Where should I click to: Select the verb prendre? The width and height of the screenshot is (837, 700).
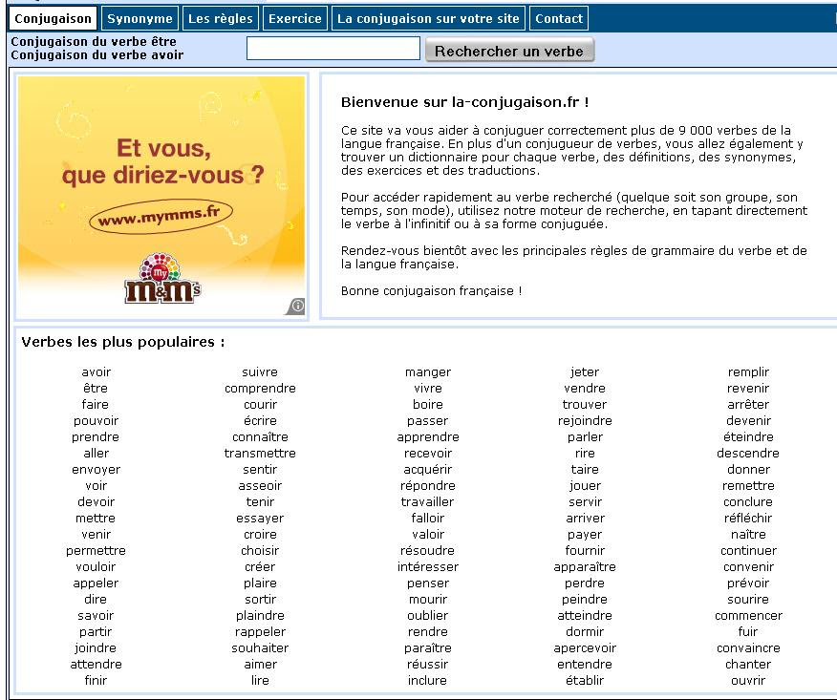pos(96,437)
